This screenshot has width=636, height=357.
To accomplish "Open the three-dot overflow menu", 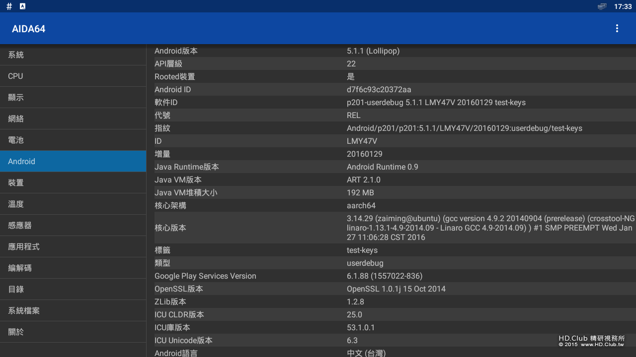I will pos(617,28).
